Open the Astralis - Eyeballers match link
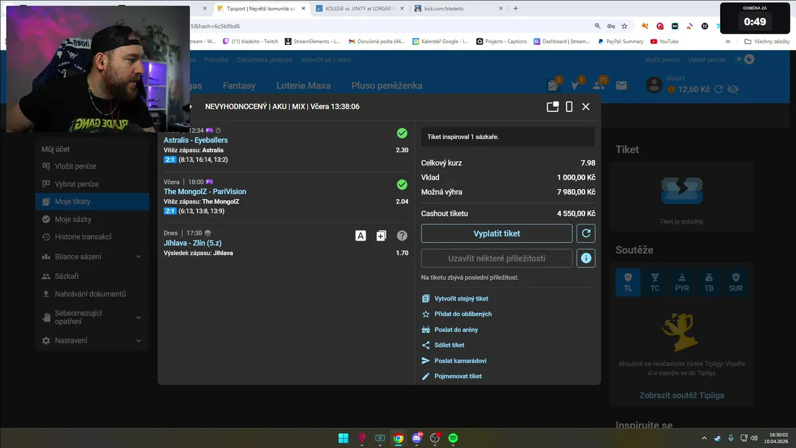 click(x=196, y=141)
